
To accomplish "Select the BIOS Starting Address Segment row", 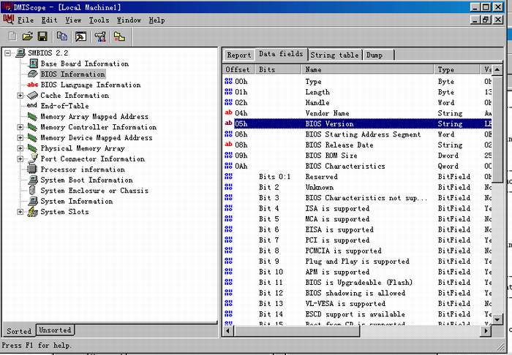I will pos(358,134).
